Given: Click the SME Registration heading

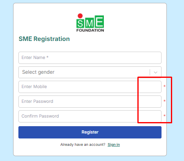Looking at the screenshot, I should pos(44,39).
